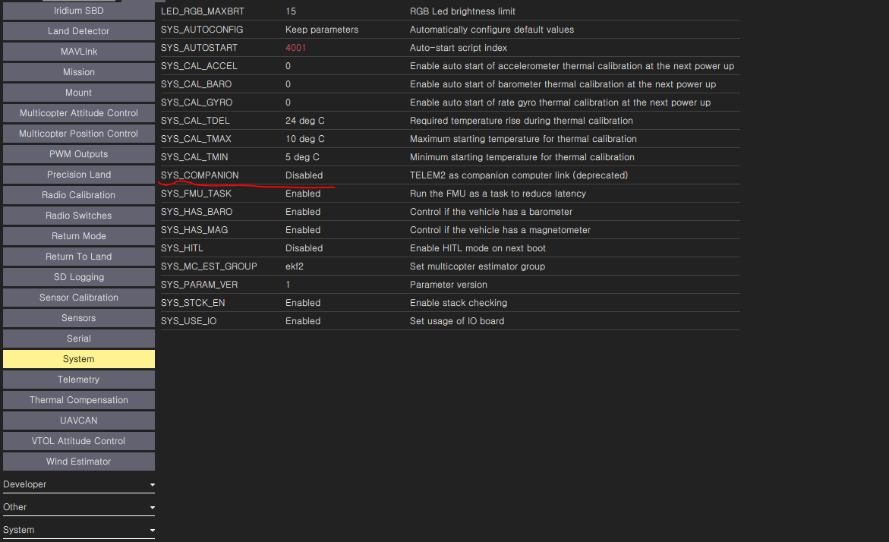Select Multicopter Attitude Control group
Viewport: 889px width, 542px height.
[x=78, y=112]
